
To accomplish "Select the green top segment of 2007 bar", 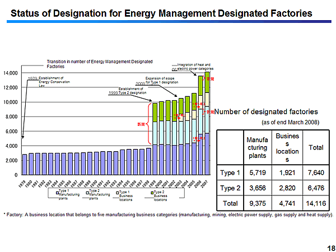I will click(x=207, y=82).
